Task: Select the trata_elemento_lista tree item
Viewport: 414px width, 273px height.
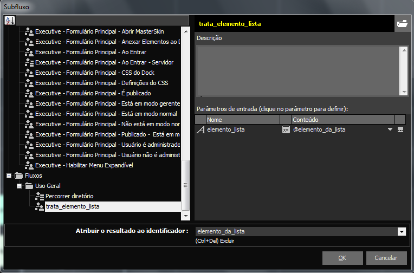Action: coord(73,206)
